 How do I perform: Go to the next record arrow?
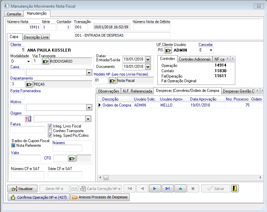click(155, 189)
